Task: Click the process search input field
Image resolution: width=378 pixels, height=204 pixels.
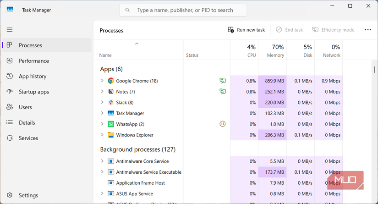Action: point(183,10)
